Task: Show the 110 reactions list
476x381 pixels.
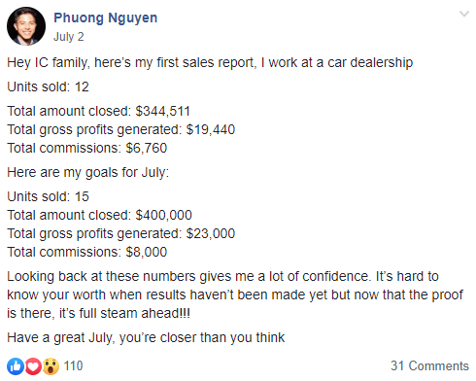Action: 73,366
